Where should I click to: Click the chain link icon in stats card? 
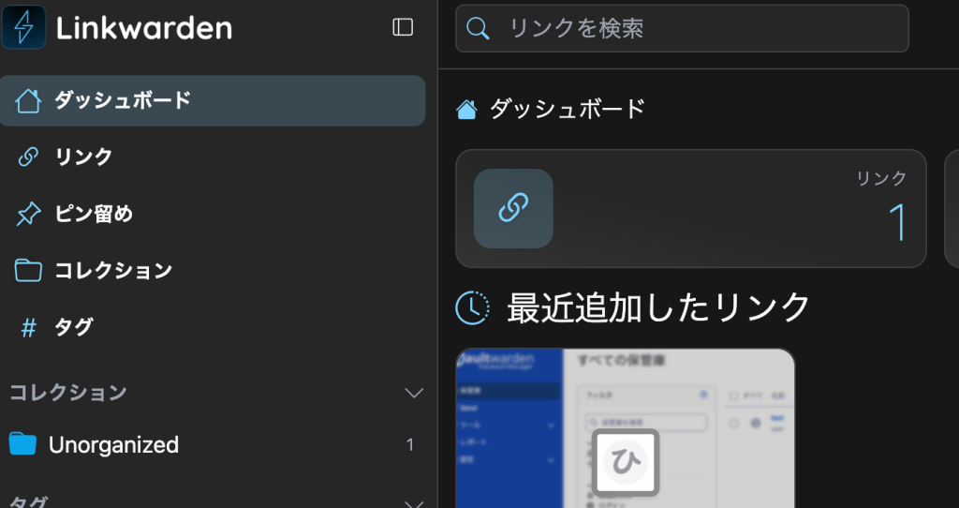tap(513, 209)
